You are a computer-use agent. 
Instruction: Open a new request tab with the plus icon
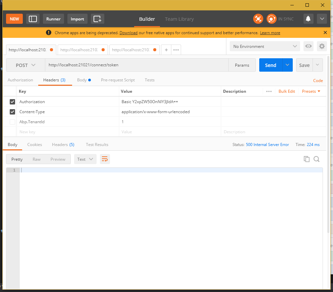click(166, 49)
